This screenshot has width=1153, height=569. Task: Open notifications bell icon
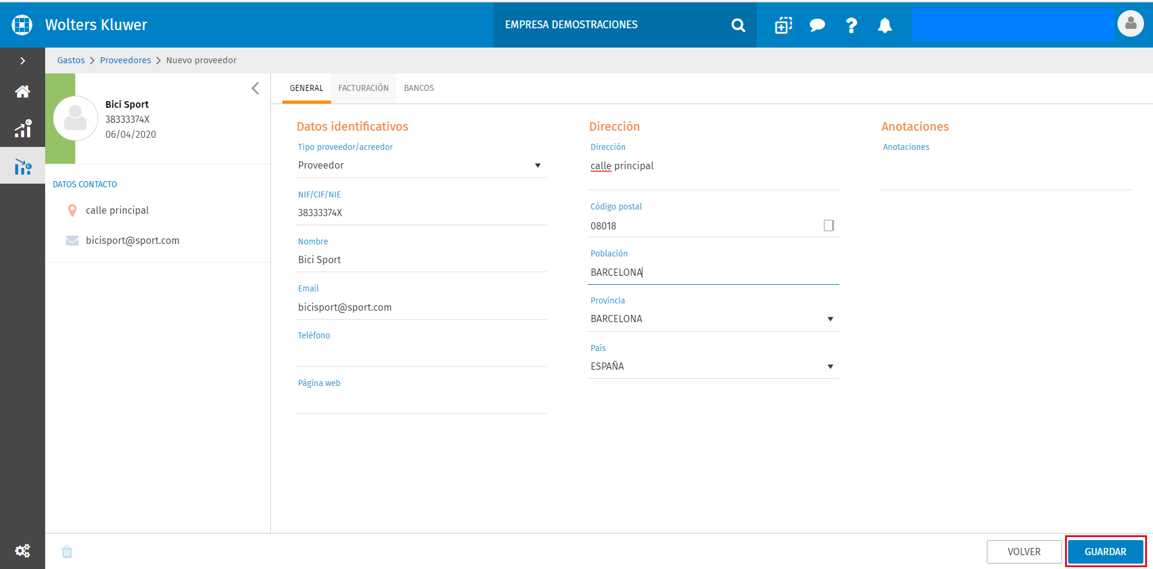click(884, 25)
